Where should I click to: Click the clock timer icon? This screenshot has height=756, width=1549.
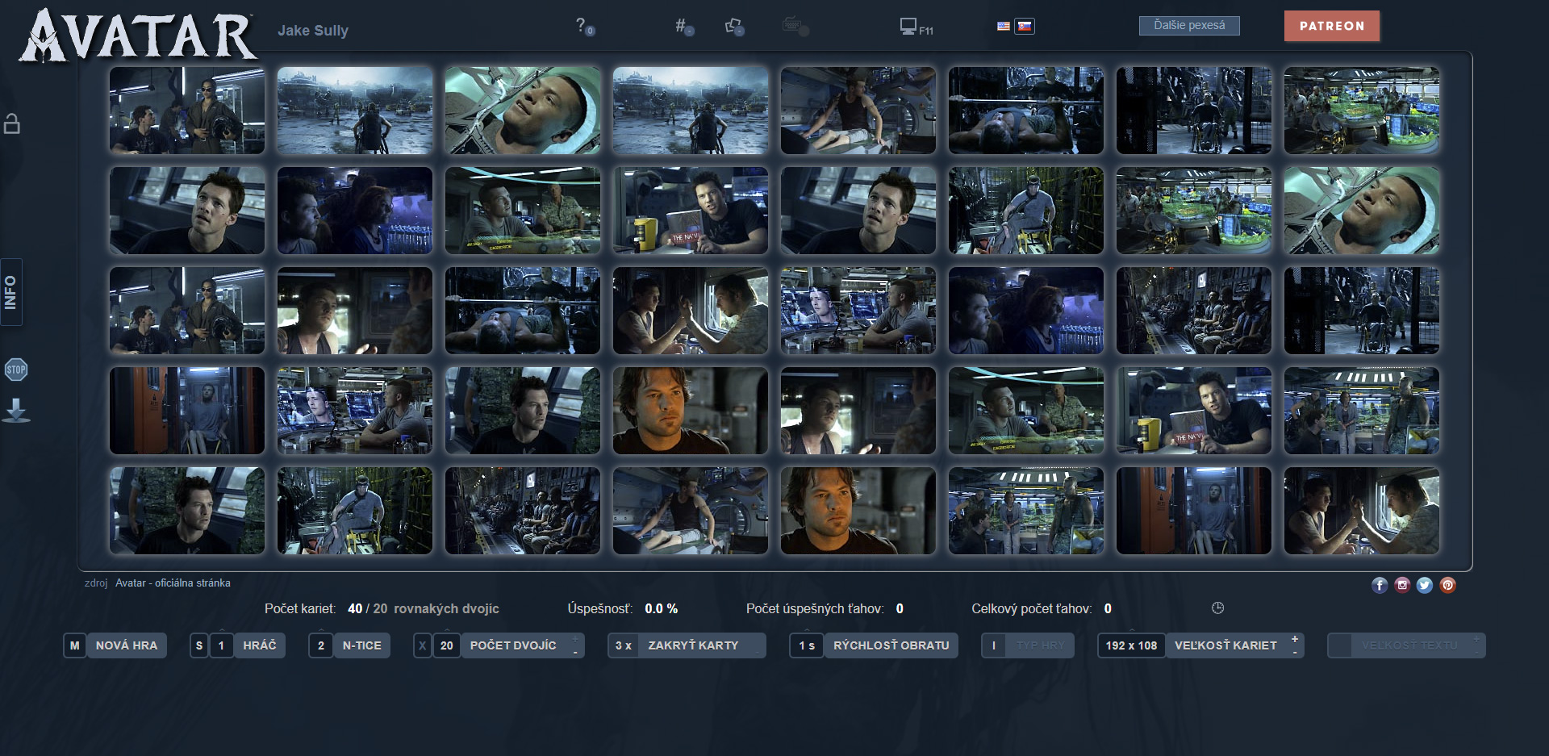(x=1217, y=608)
